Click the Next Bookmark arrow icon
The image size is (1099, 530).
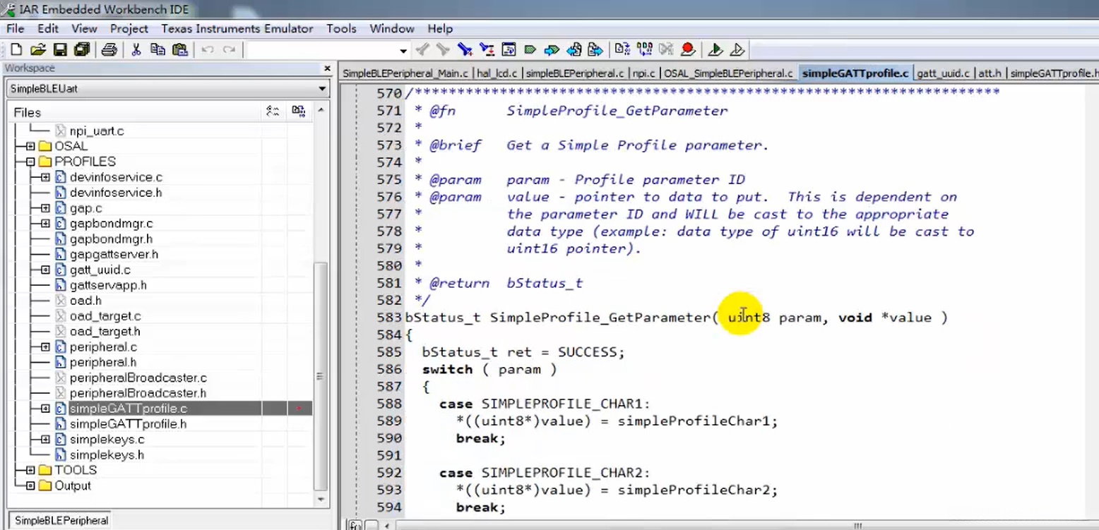[x=552, y=49]
